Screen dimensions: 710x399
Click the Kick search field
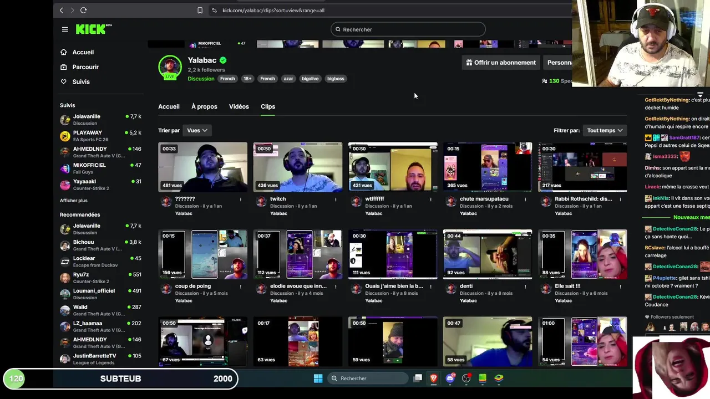408,29
